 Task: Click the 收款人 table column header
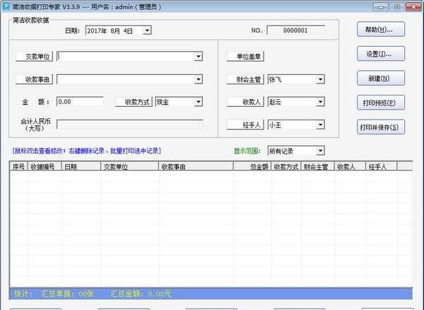[351, 166]
